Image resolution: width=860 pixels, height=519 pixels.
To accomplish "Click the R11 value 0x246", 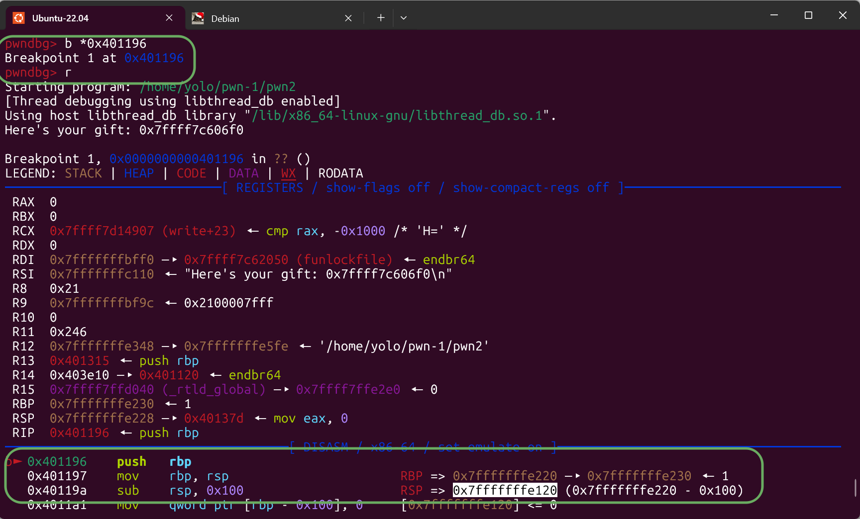I will point(68,332).
